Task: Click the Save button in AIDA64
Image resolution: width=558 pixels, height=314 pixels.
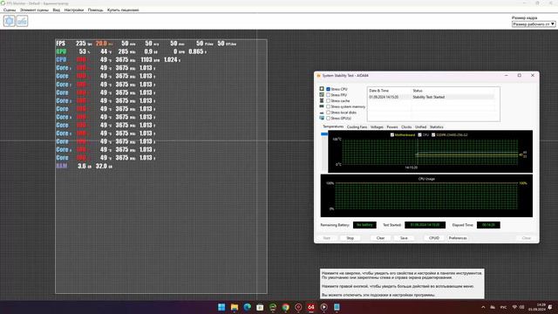Action: tap(404, 238)
